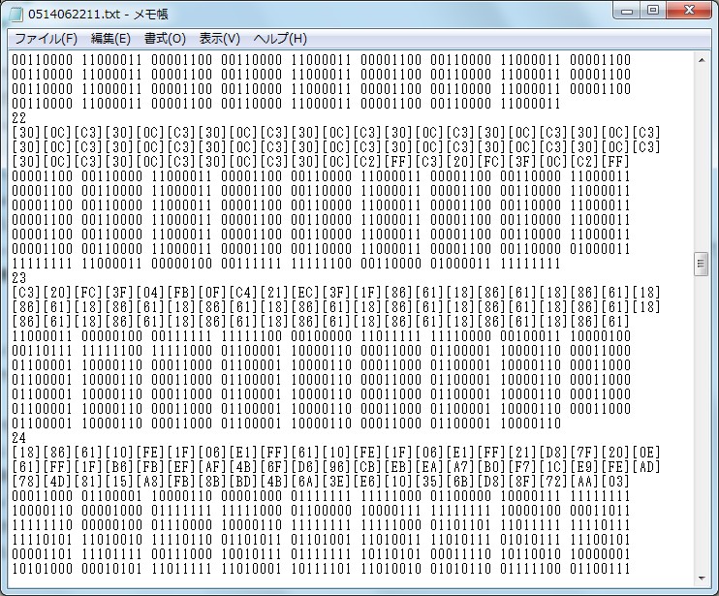Click the scrollbar up arrow
The width and height of the screenshot is (719, 596).
(702, 60)
